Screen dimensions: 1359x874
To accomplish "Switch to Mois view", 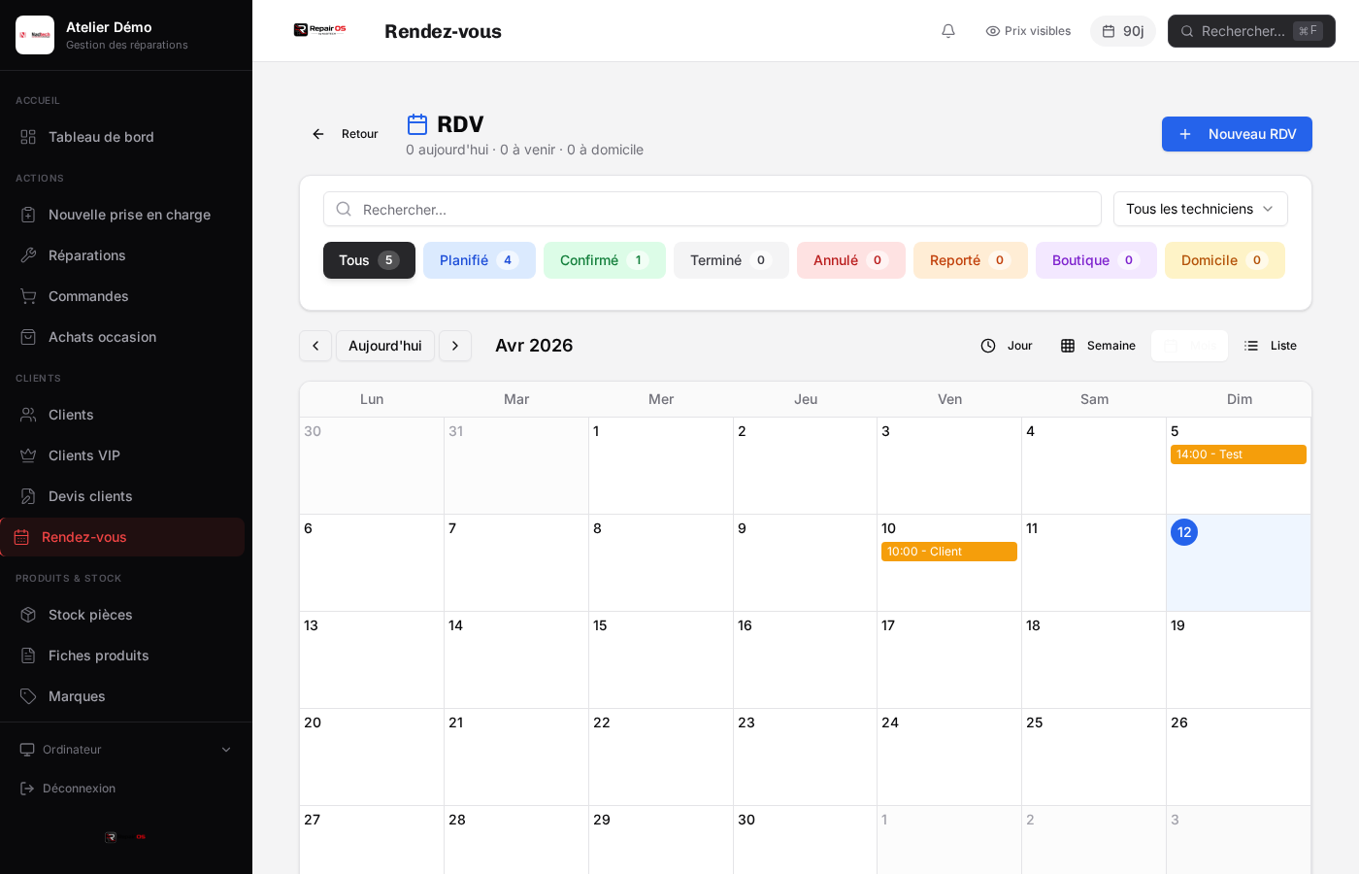I will point(1189,346).
